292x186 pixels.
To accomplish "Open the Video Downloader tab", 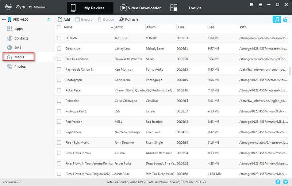I will click(x=141, y=8).
